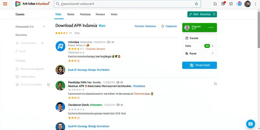Click the smiley icon at sidebar bottom row
260x130 pixels.
click(x=48, y=85)
